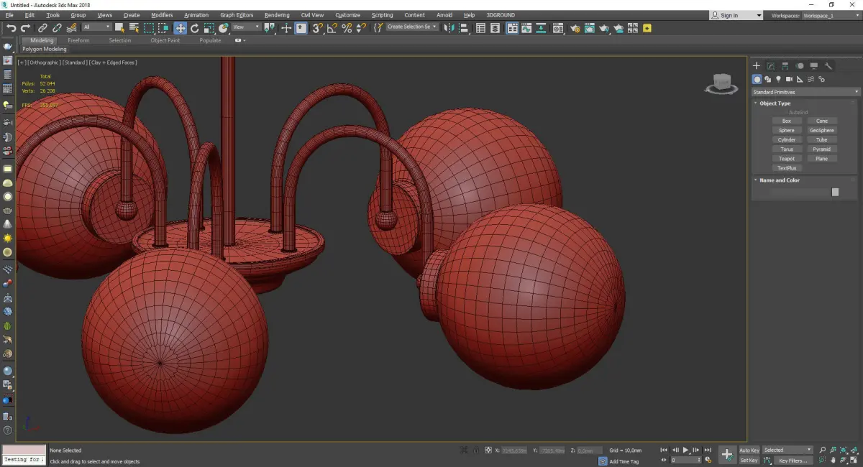Open the Standard Primitives dropdown
The height and width of the screenshot is (467, 863).
(x=805, y=92)
